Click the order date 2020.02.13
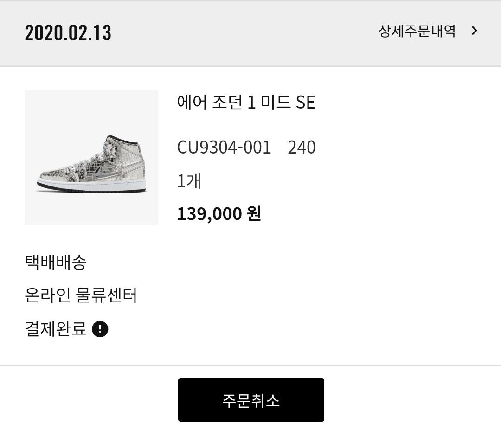 (68, 32)
